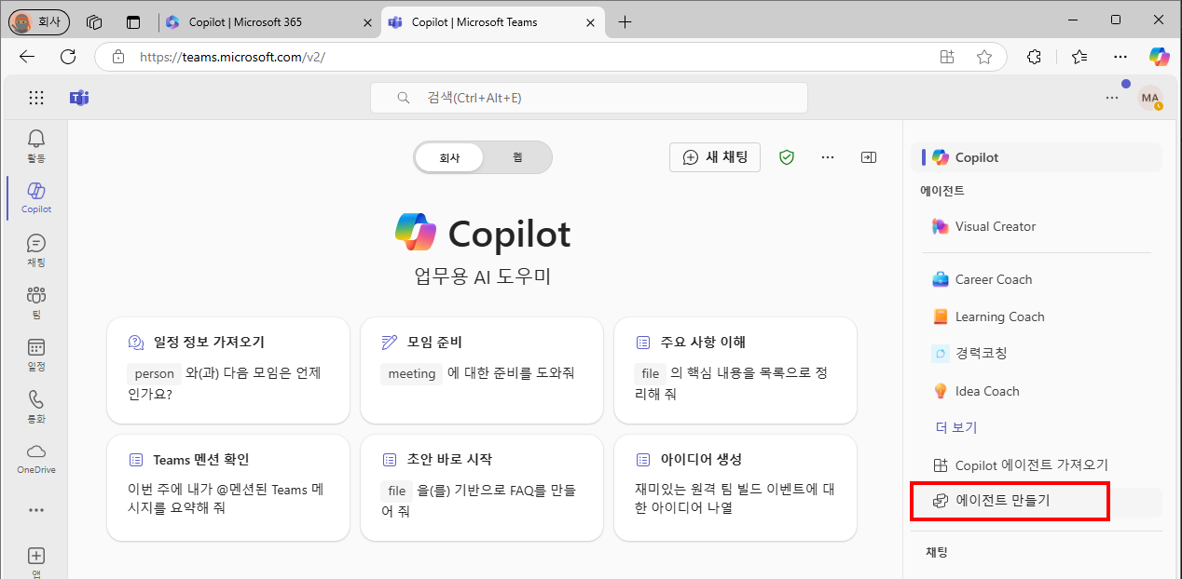The image size is (1182, 579).
Task: Open browser extensions puzzle icon
Action: click(x=1034, y=57)
